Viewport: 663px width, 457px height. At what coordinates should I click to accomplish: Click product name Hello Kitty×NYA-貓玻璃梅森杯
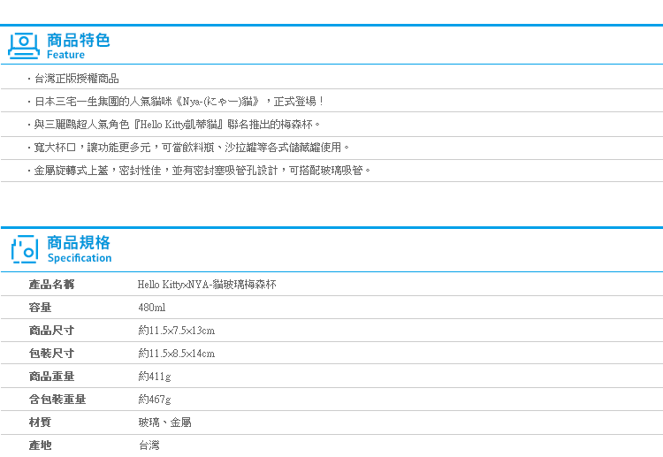tap(207, 285)
